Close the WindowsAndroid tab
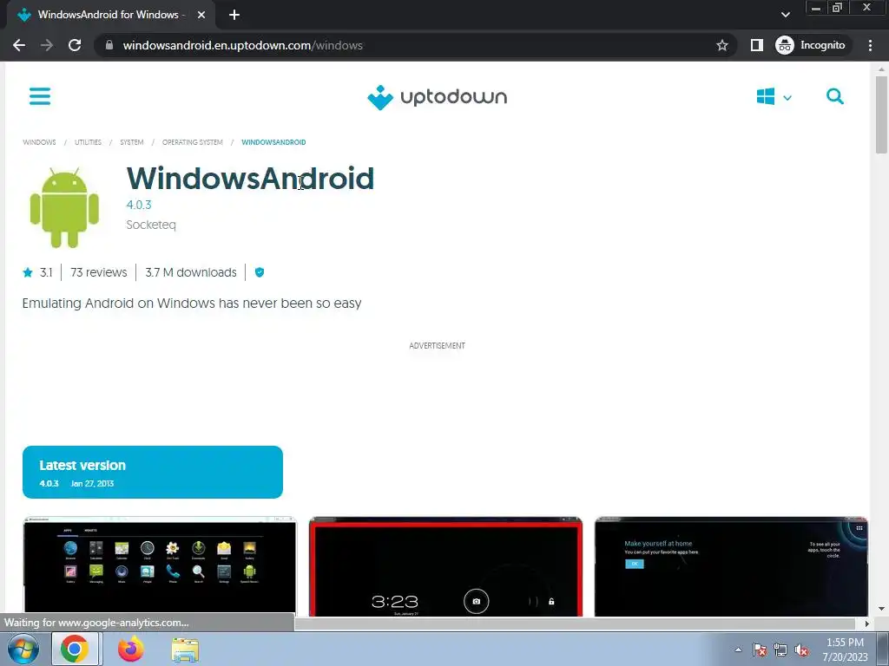 click(201, 16)
